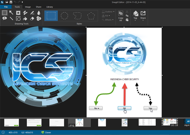The width and height of the screenshot is (190, 135).
Task: Open the narrow thumbnail with blue arrows
Action: coord(124,123)
